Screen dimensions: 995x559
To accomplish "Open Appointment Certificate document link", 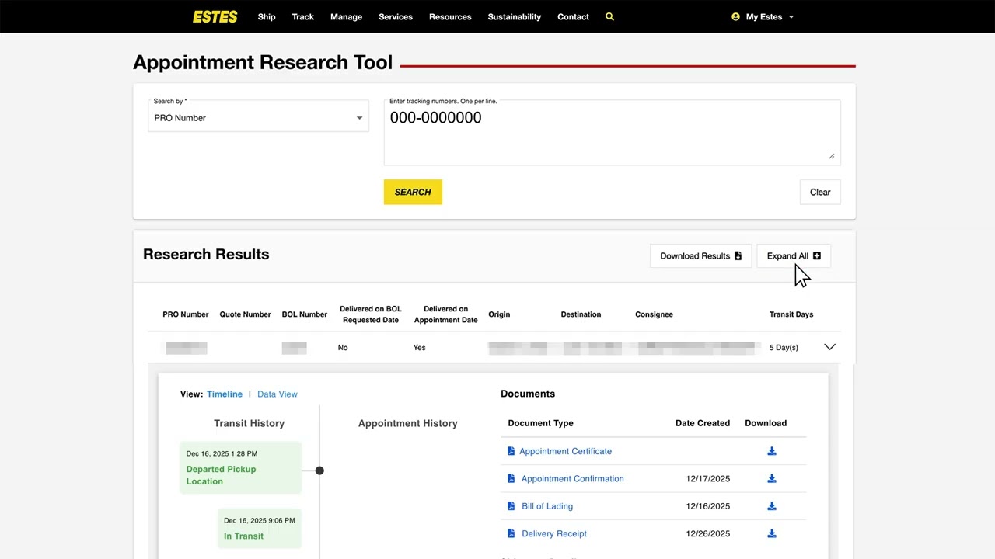I will (565, 451).
